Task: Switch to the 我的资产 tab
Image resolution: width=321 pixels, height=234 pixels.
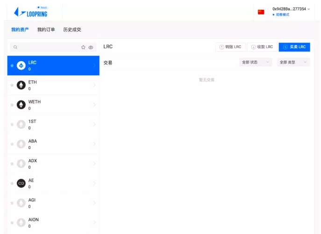Action: 20,30
